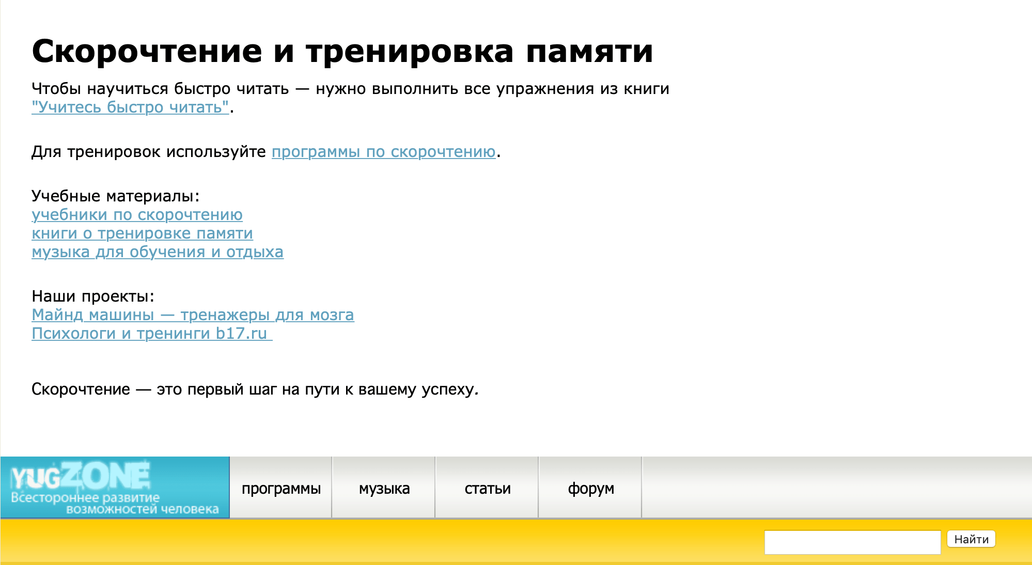Click the closing sentence about "первый шаг"
Screen dimensions: 1032x565
255,389
